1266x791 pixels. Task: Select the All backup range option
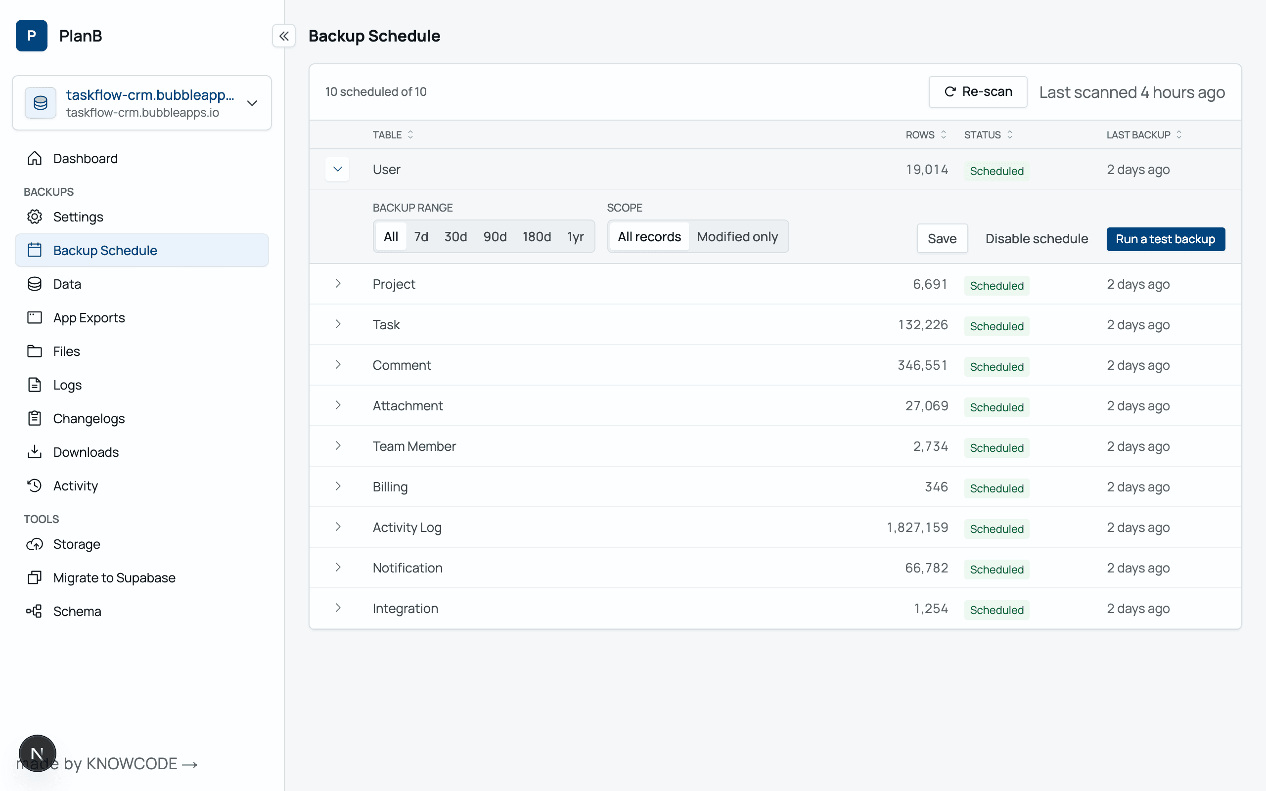point(391,236)
